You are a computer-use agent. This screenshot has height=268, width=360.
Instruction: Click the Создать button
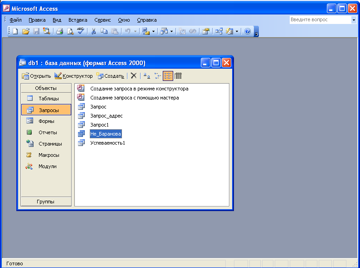click(x=110, y=76)
